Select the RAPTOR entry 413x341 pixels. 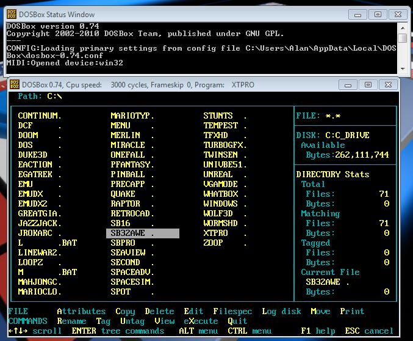pos(132,204)
